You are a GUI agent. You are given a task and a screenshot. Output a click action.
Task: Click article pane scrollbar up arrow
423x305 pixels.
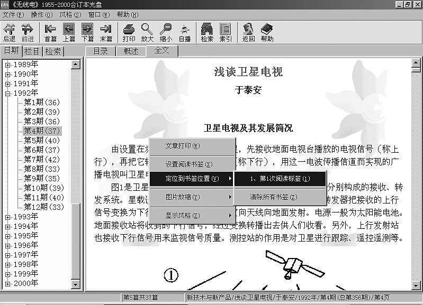point(416,63)
